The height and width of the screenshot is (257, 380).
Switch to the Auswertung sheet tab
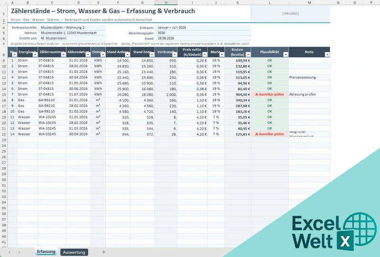[x=74, y=252]
